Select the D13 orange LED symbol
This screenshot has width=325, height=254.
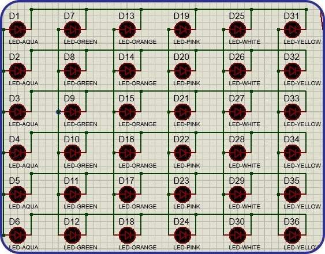click(x=127, y=29)
